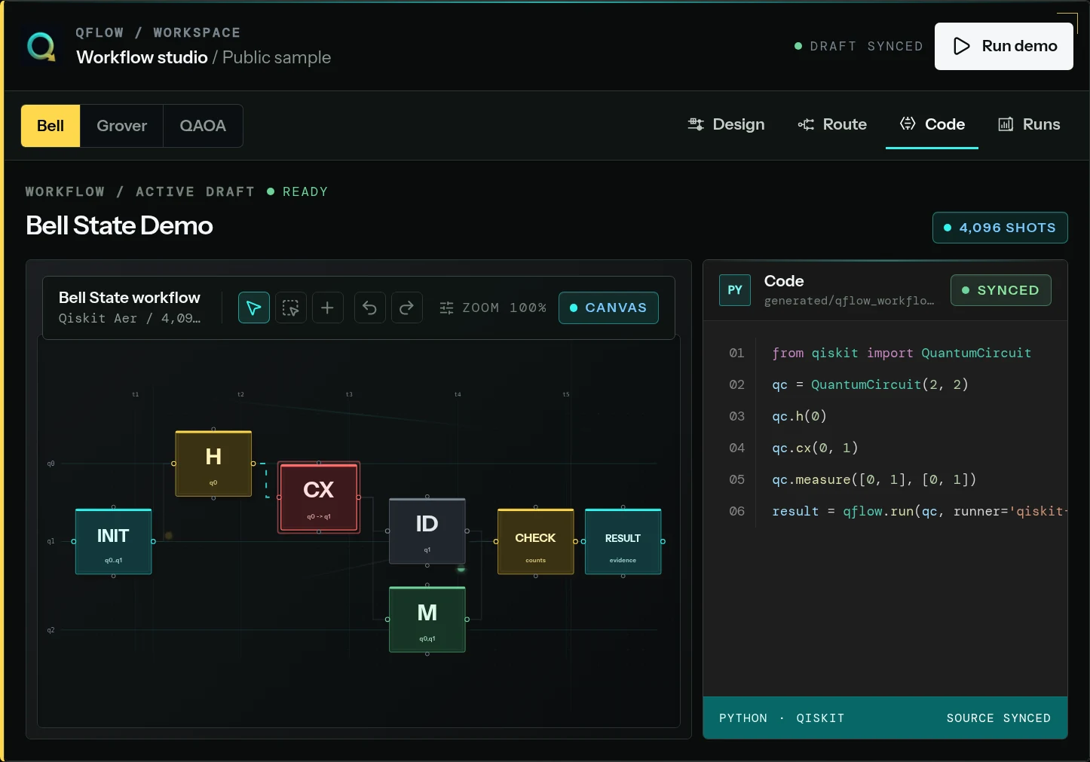Select the ID gate node

pyautogui.click(x=427, y=531)
